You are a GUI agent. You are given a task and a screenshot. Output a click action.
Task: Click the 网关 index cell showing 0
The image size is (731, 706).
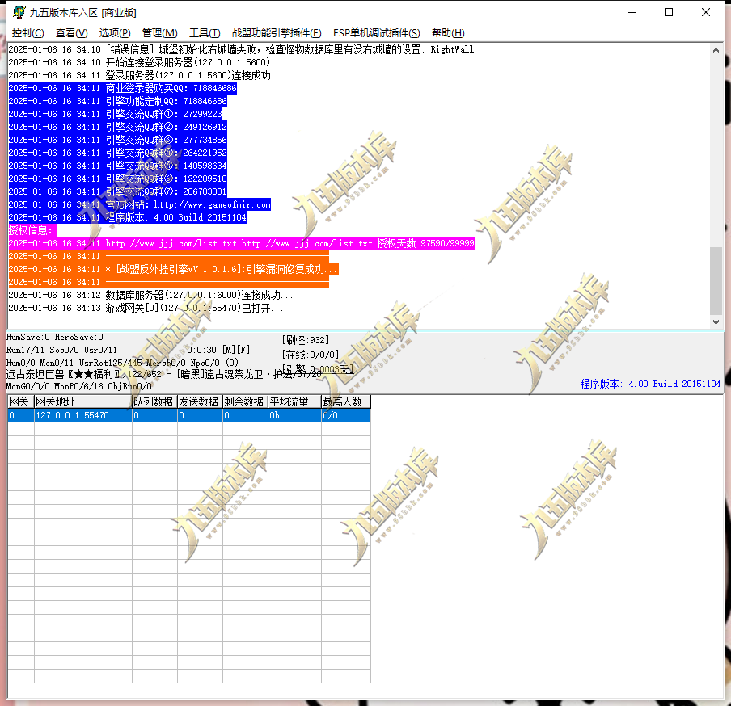coord(21,415)
